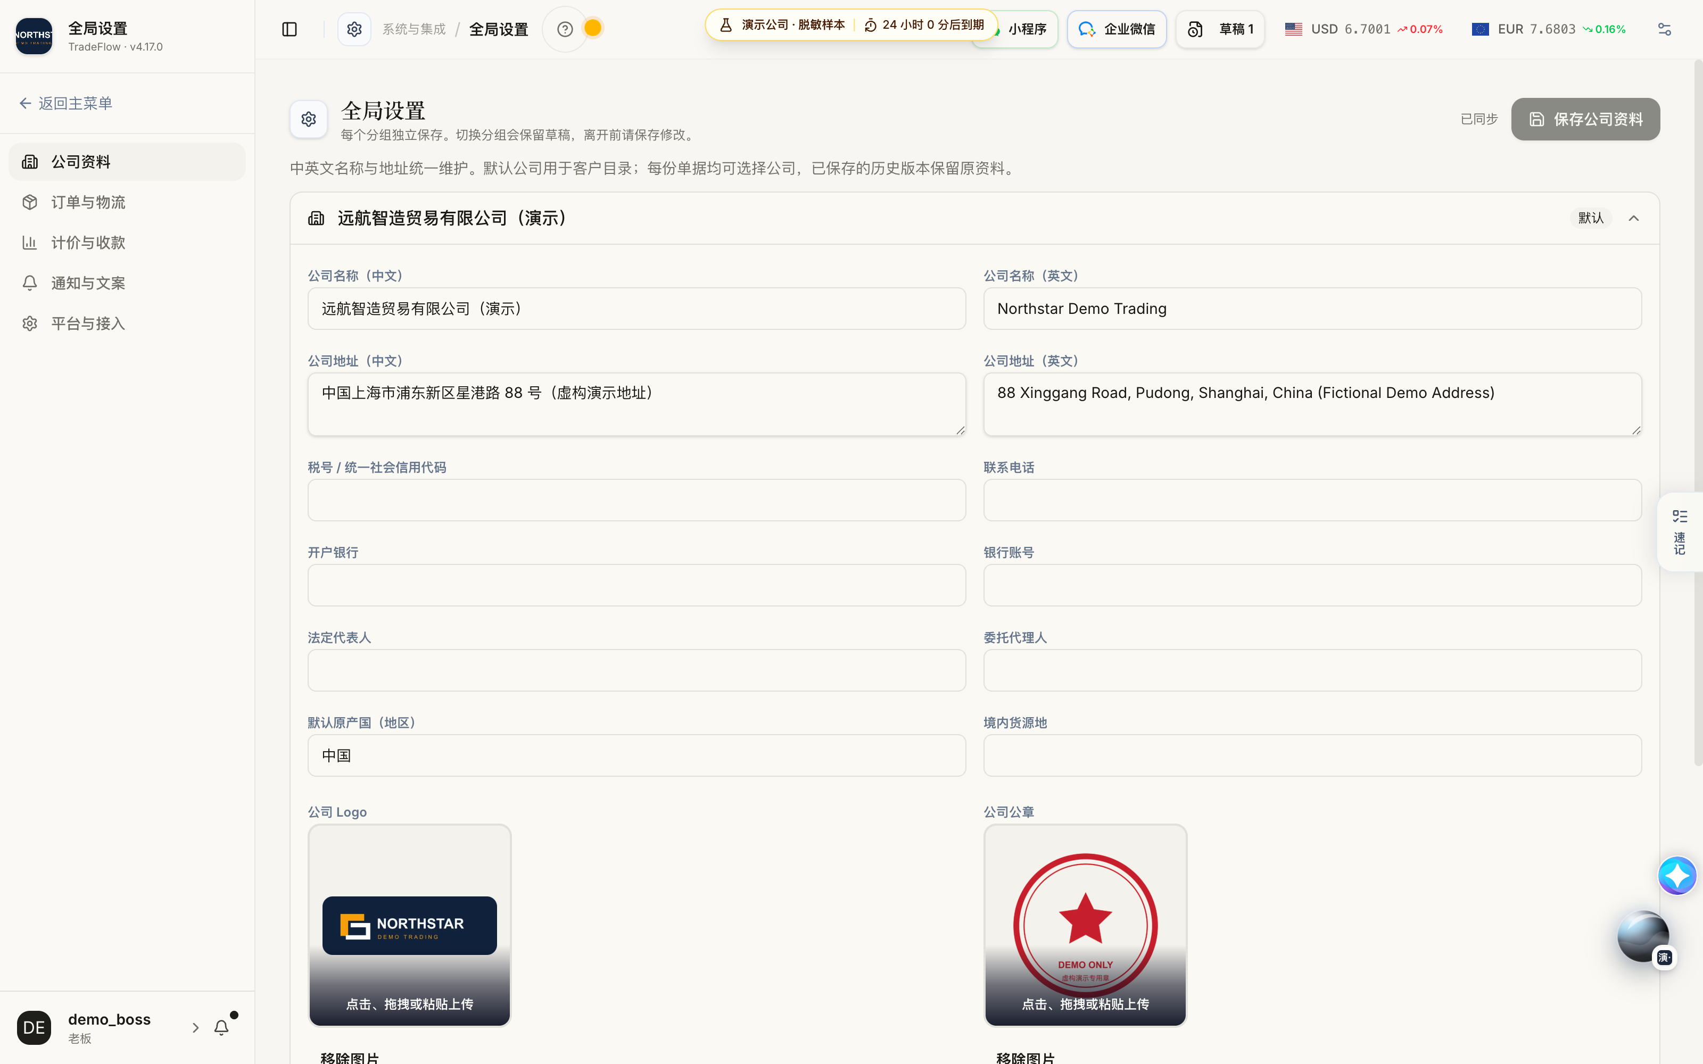Toggle the sidebar panel icon
The image size is (1703, 1064).
(x=289, y=29)
